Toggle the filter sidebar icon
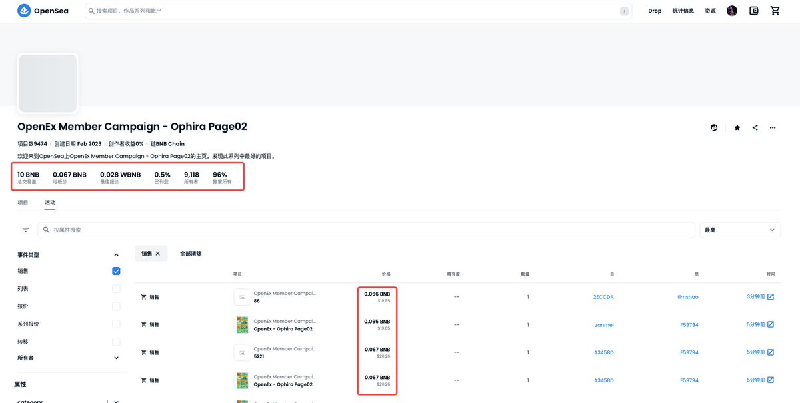Screen dimensions: 800x403 (25, 230)
